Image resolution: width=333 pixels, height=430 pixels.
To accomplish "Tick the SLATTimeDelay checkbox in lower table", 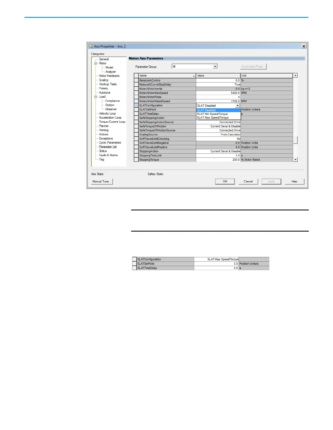I will click(x=134, y=268).
